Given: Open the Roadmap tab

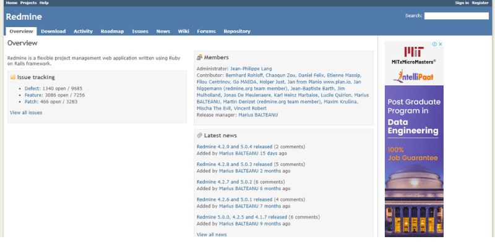Looking at the screenshot, I should pyautogui.click(x=113, y=31).
